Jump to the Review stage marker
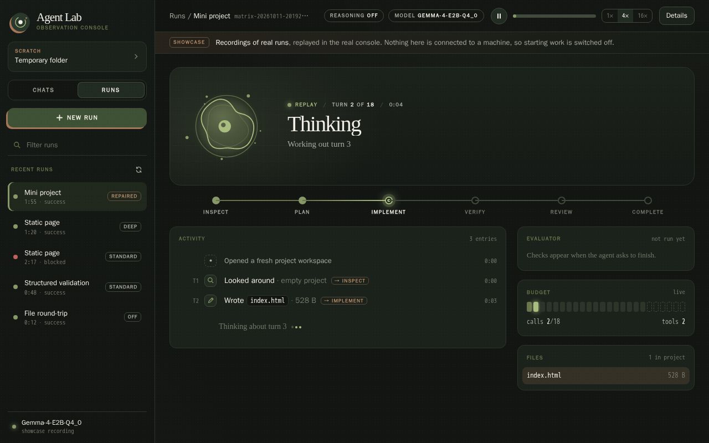Viewport: 709px width, 443px height. pyautogui.click(x=562, y=200)
